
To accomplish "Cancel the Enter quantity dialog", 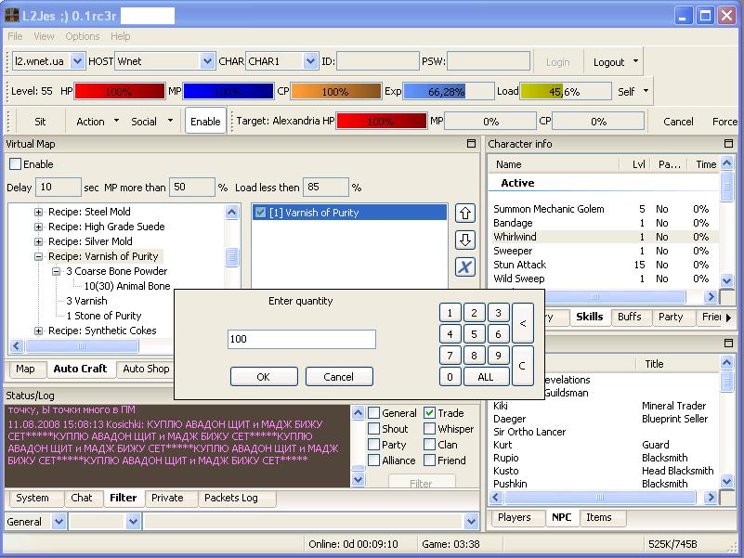I will click(339, 377).
